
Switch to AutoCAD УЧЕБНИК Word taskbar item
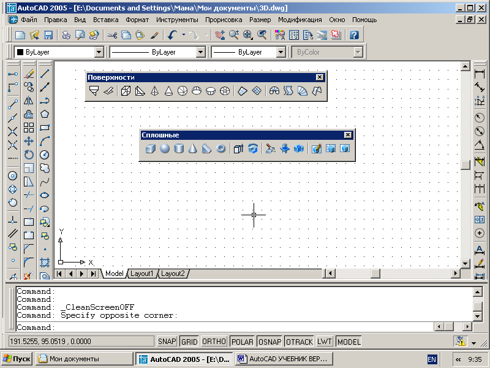(284, 359)
